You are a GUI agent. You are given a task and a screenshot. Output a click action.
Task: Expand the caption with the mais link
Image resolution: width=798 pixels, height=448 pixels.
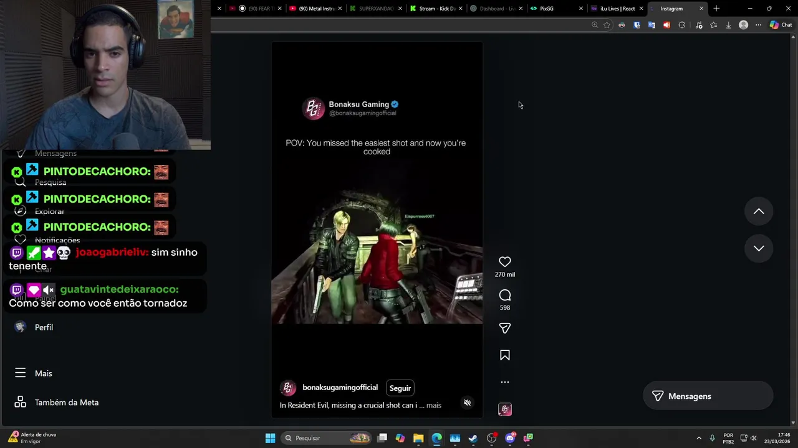pyautogui.click(x=433, y=405)
